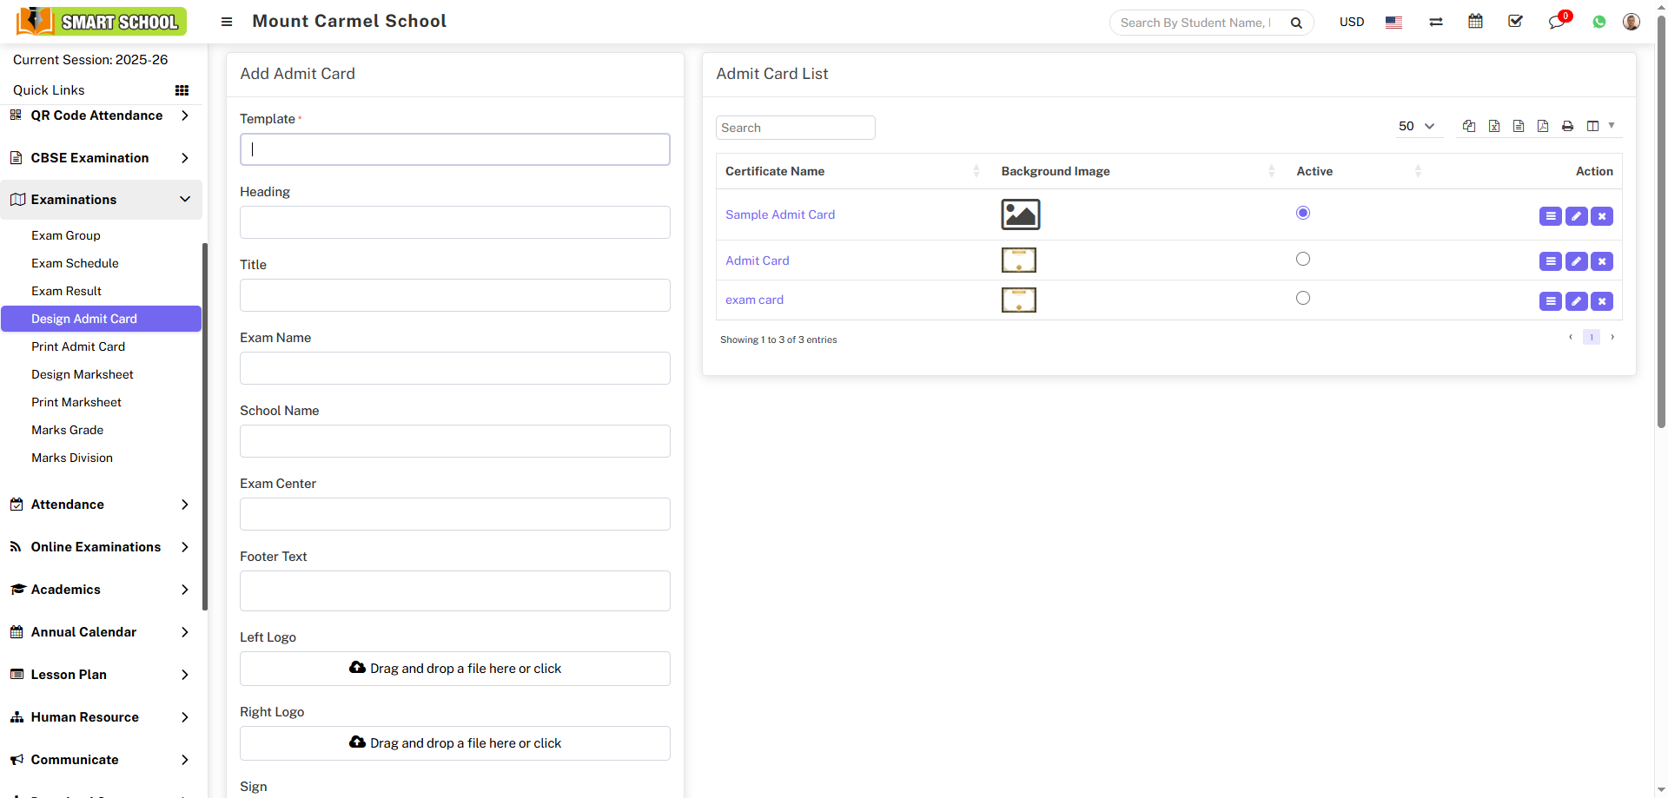
Task: Set Admit Card as active
Action: pyautogui.click(x=1302, y=258)
